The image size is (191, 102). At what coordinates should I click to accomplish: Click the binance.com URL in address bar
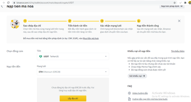coord(45,3)
